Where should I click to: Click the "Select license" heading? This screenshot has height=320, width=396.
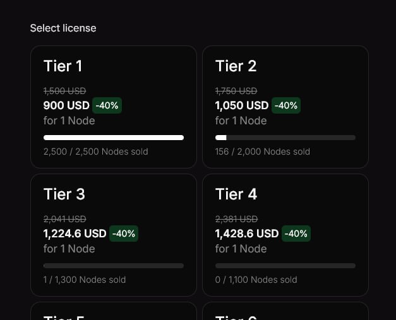pos(63,28)
